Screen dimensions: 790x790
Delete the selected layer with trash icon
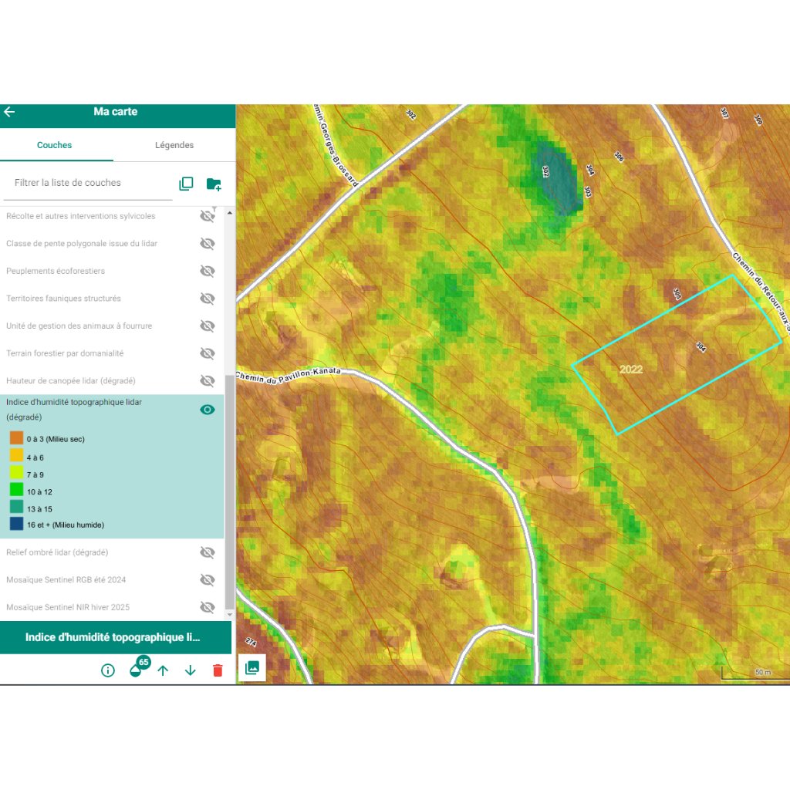click(x=218, y=670)
